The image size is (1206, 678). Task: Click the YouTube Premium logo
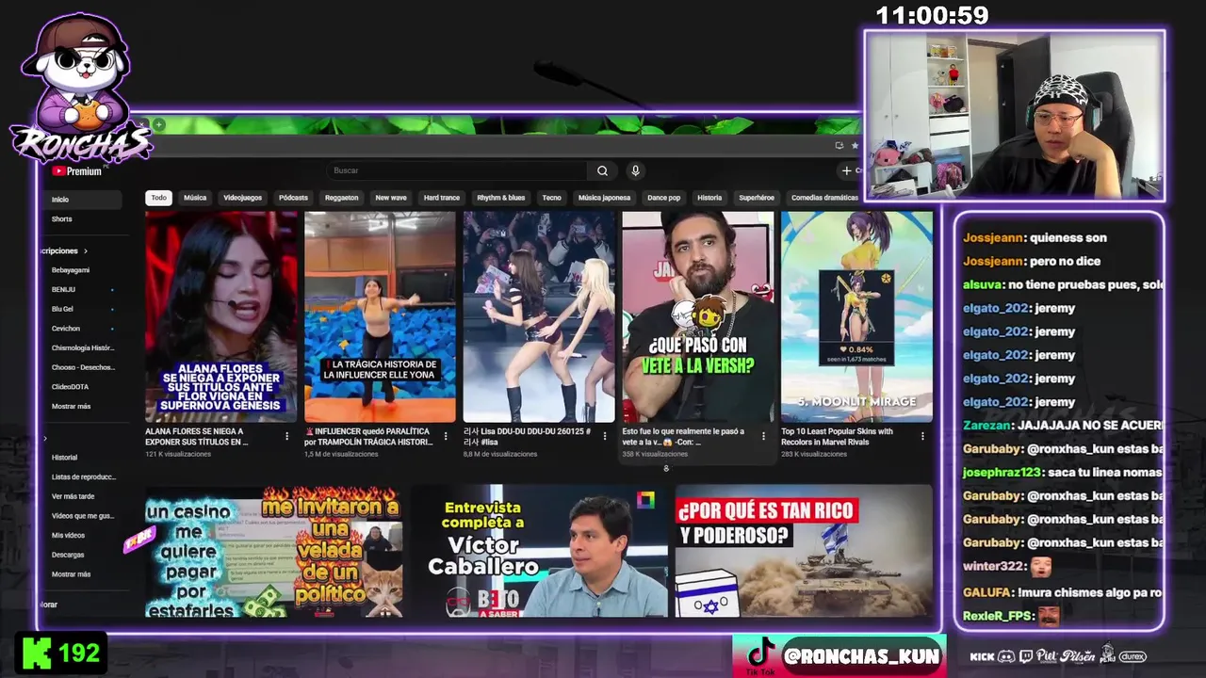(x=77, y=171)
